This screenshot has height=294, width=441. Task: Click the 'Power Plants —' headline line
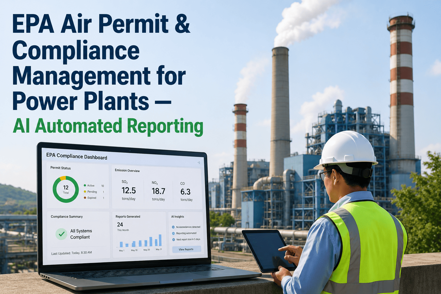click(92, 102)
